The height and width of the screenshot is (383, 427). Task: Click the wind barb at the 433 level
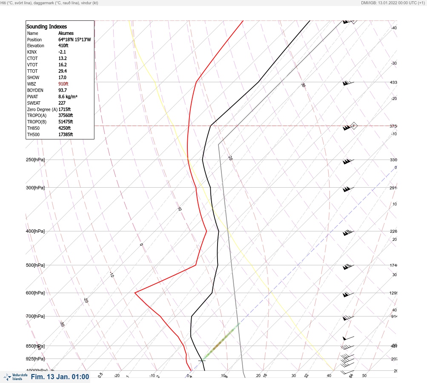[348, 83]
